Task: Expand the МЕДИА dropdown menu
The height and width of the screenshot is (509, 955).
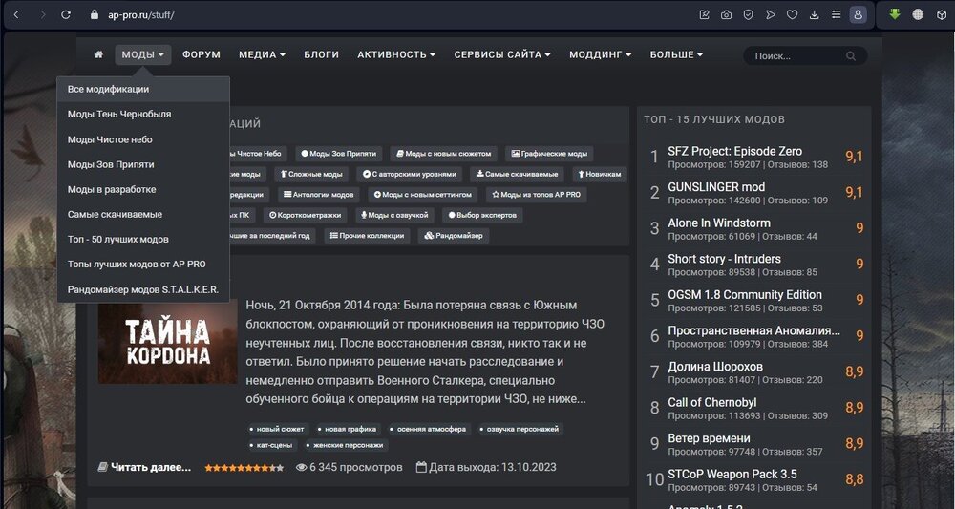Action: [262, 55]
